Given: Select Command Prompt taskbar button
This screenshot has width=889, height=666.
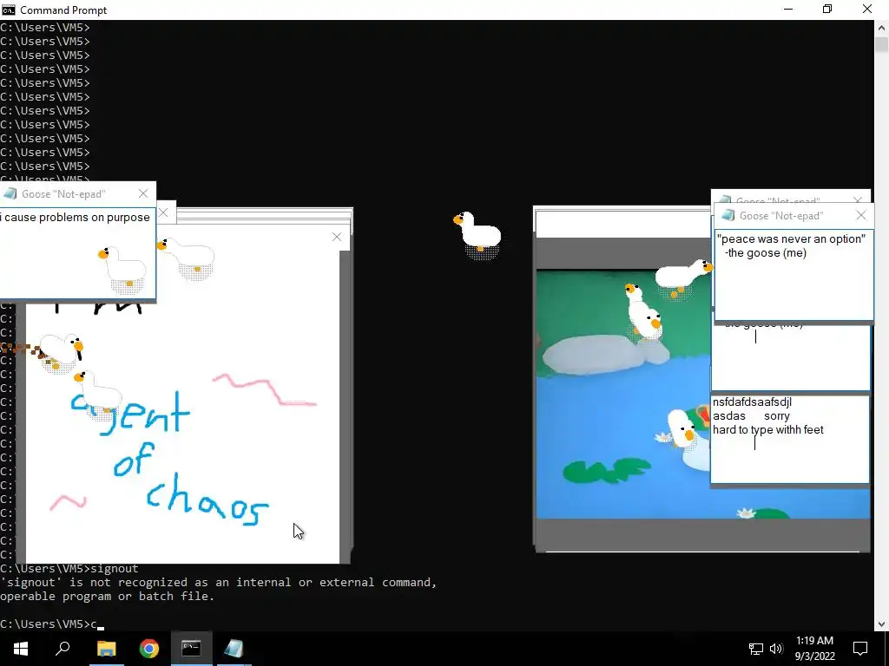Looking at the screenshot, I should click(191, 649).
